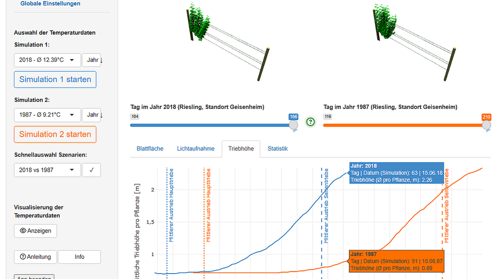This screenshot has width=496, height=279.
Task: Click the orange 210 slider value badge
Action: (x=486, y=117)
